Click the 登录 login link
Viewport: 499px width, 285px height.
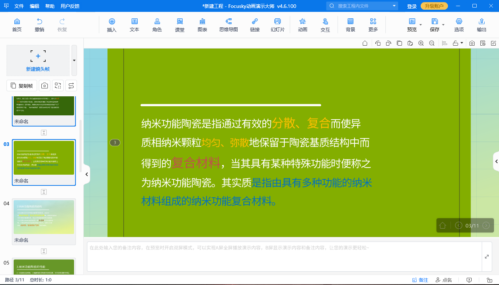click(x=412, y=6)
